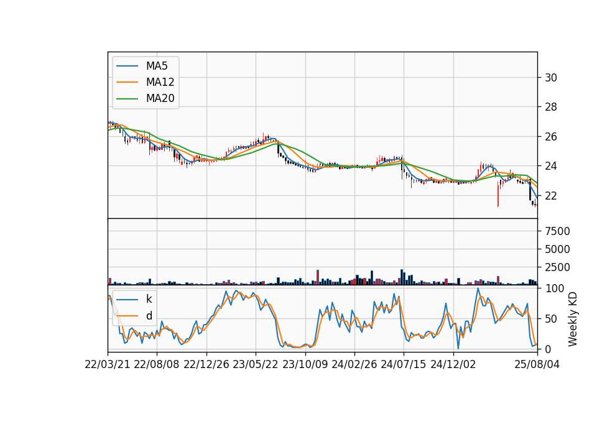
Task: Click the KD axis value 0
Action: coord(548,349)
